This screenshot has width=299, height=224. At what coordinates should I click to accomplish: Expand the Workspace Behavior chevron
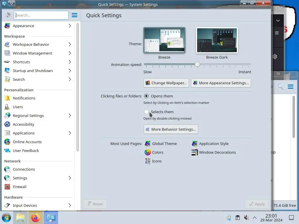(70, 44)
